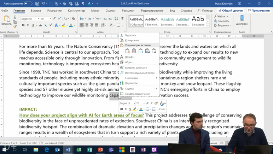Image resolution: width=273 pixels, height=154 pixels.
Task: Apply strikethrough formatting
Action: 40,25
